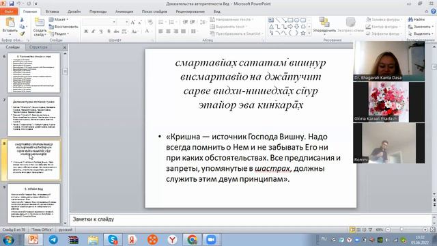The width and height of the screenshot is (437, 246).
Task: Switch to the Insert (Вставка) tab
Action: pos(52,12)
